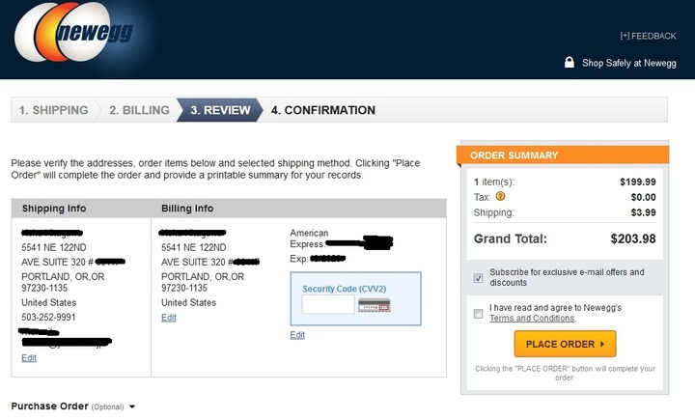Edit the shipping info address

pos(29,358)
